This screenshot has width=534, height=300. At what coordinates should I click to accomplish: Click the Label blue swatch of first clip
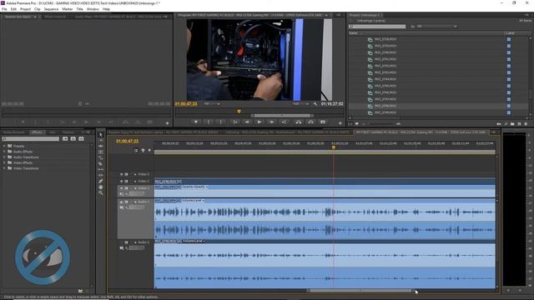click(x=509, y=39)
